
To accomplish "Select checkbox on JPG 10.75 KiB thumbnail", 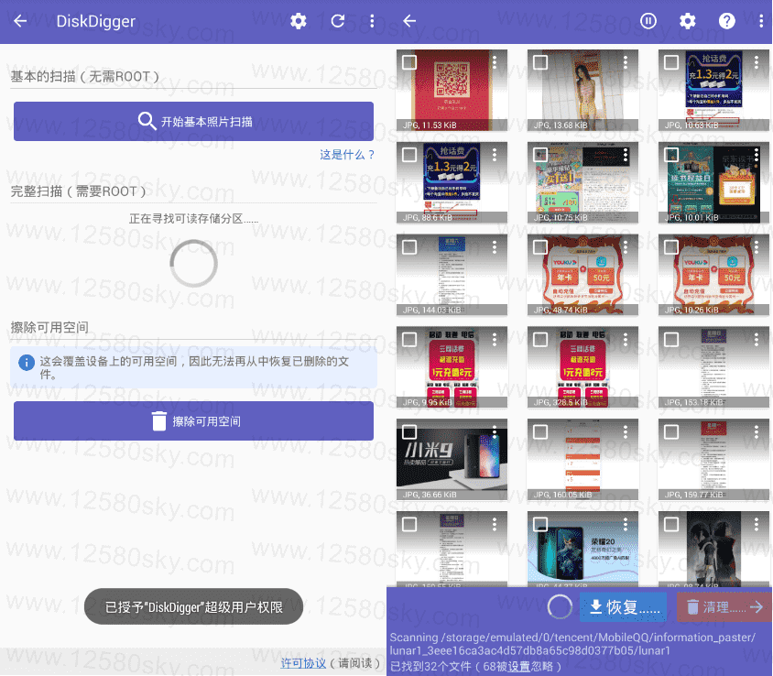I will (540, 155).
